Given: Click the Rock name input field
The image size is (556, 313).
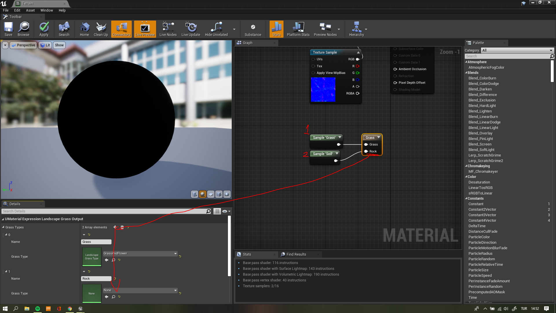Looking at the screenshot, I should coord(96,279).
